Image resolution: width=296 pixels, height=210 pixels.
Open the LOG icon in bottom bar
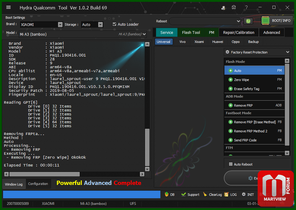point(226,194)
